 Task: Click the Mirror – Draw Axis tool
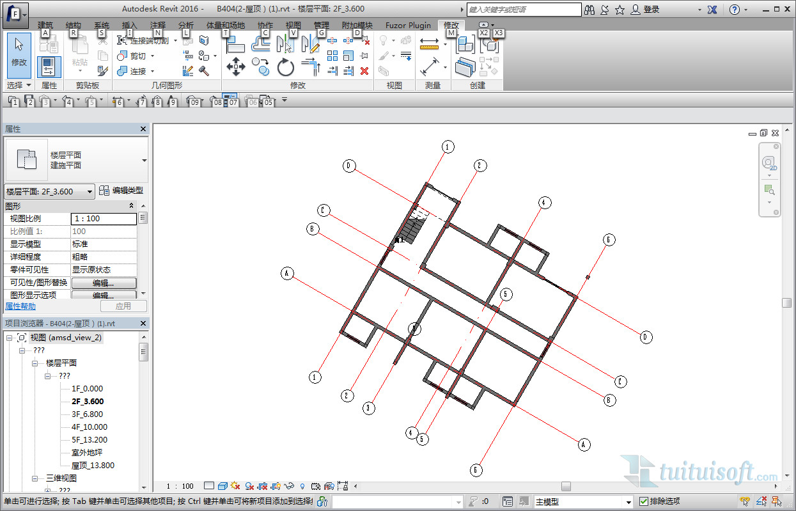point(311,43)
